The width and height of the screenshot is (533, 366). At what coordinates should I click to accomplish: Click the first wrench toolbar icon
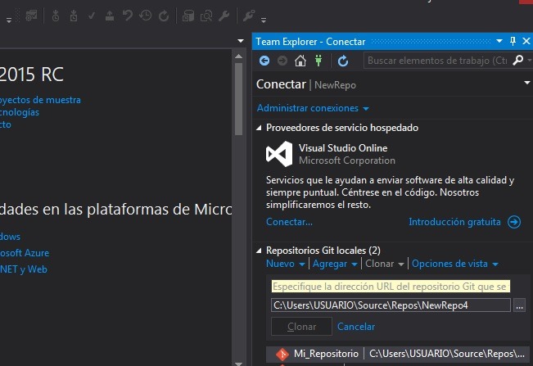pyautogui.click(x=224, y=16)
